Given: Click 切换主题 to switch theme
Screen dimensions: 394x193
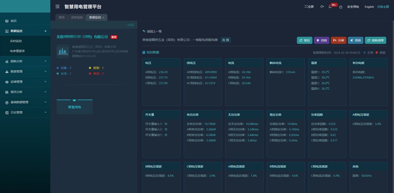Looking at the screenshot, I should [383, 7].
